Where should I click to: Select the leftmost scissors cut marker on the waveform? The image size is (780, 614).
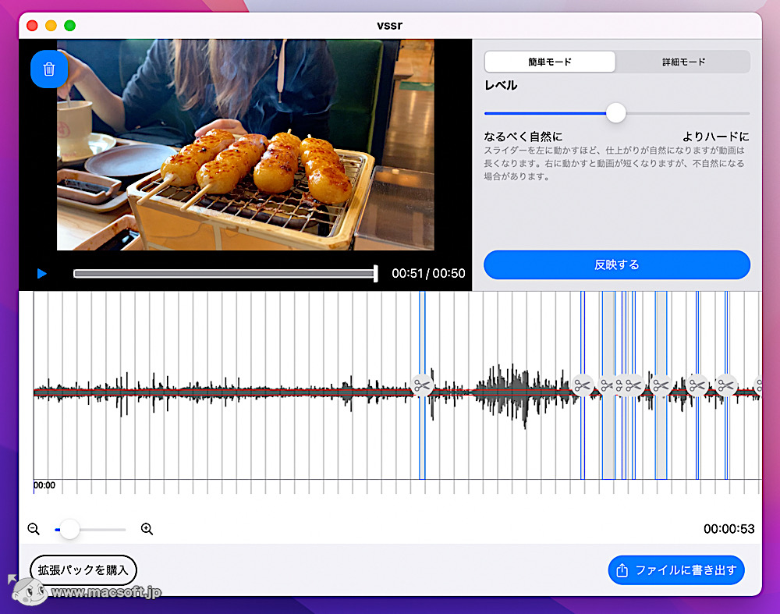pyautogui.click(x=422, y=386)
